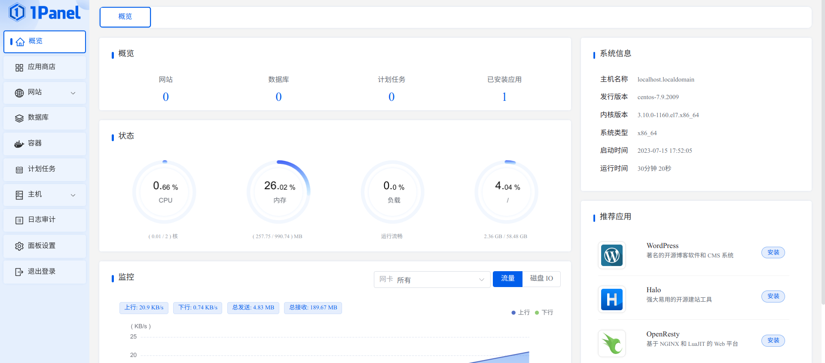Click the OpenResty app icon

(x=612, y=343)
